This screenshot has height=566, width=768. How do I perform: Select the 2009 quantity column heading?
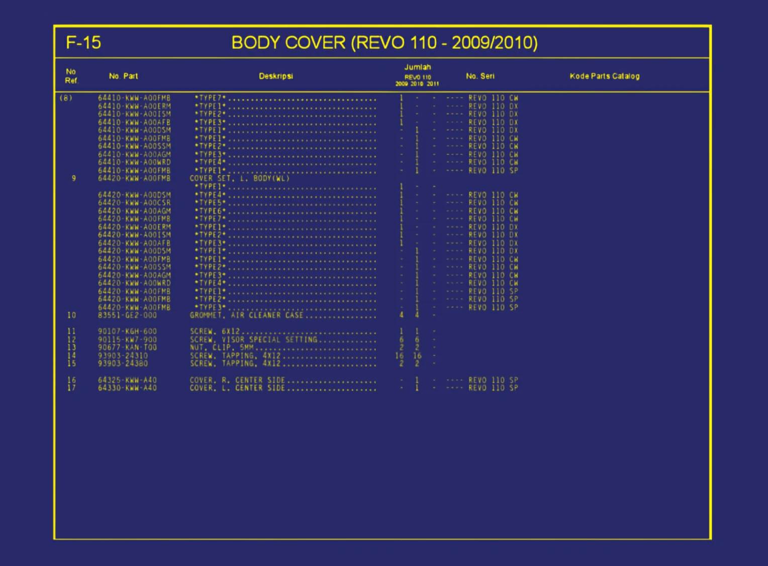(x=402, y=84)
